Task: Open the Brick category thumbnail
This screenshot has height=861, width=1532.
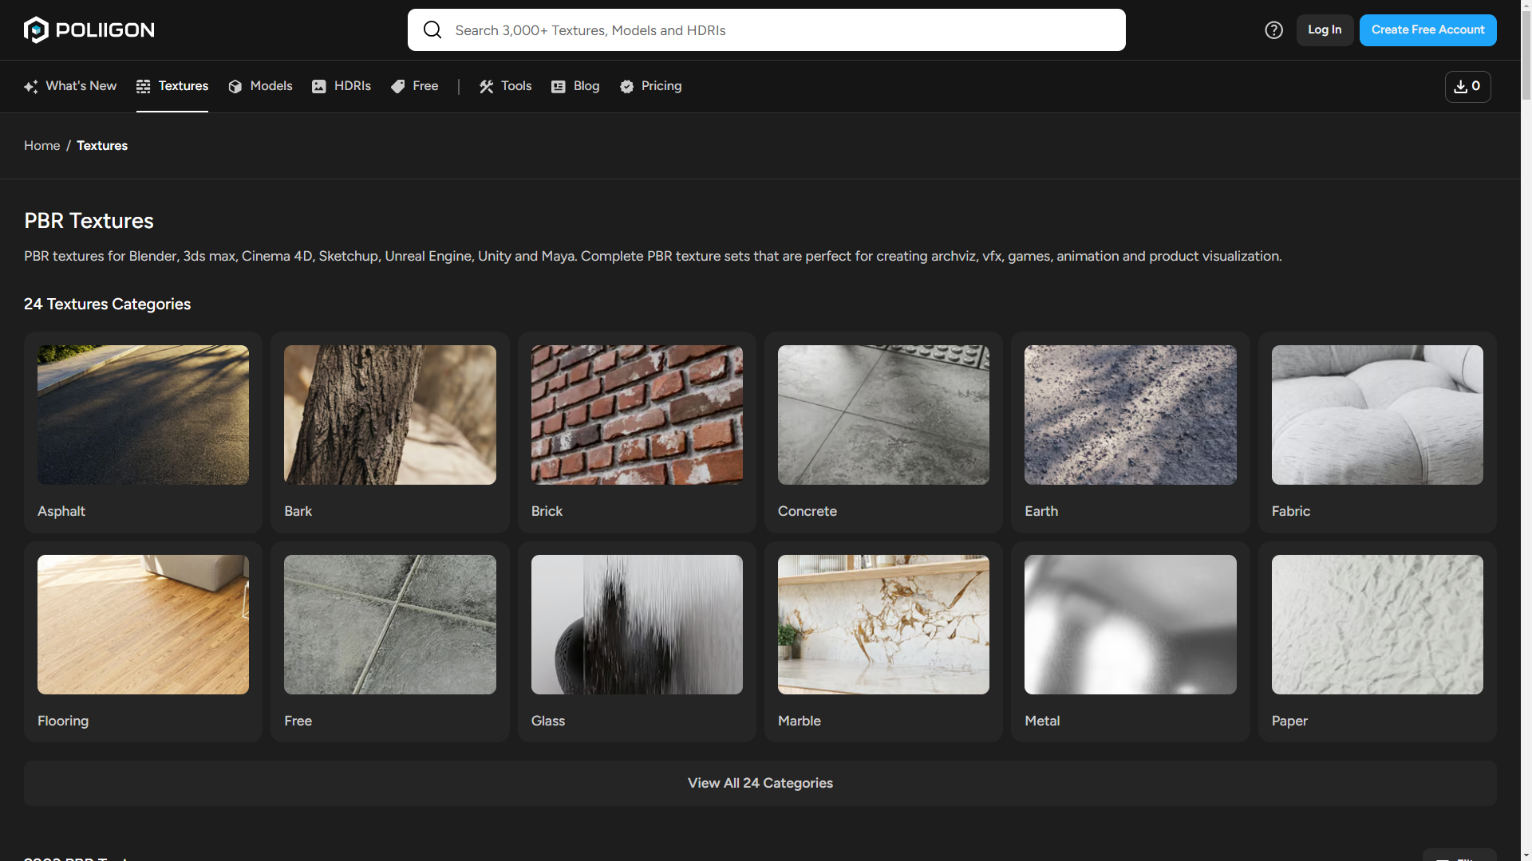Action: [637, 415]
